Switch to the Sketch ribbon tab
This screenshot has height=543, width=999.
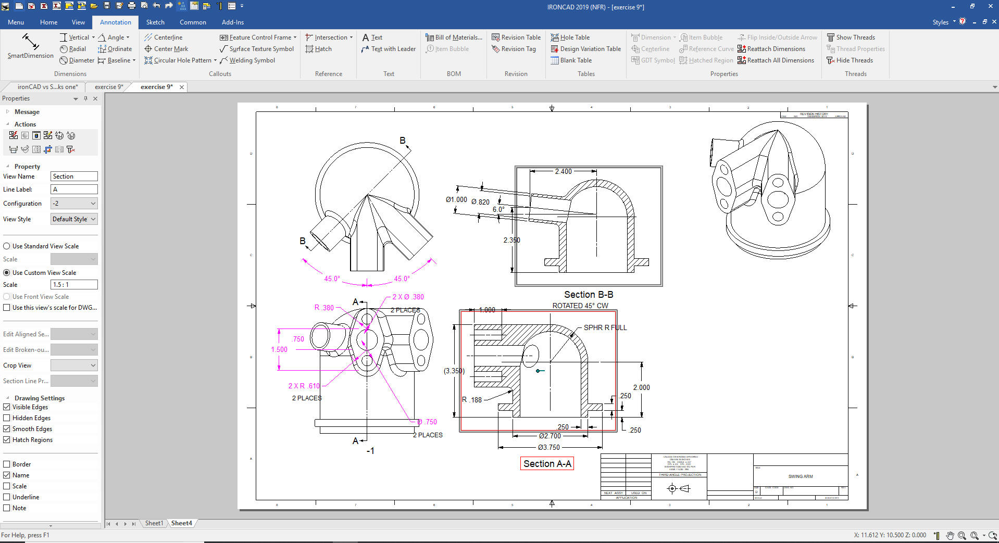(155, 22)
